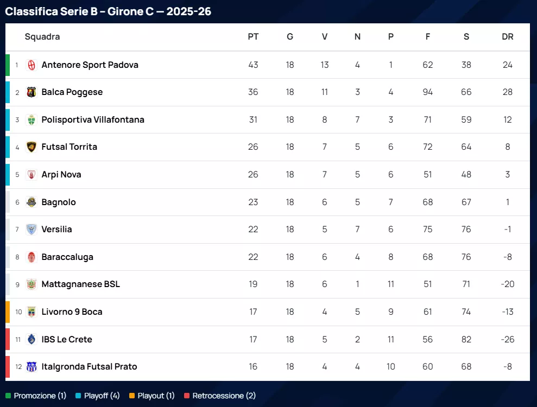Click the orange Playout legend swatch
This screenshot has height=407, width=537.
132,396
